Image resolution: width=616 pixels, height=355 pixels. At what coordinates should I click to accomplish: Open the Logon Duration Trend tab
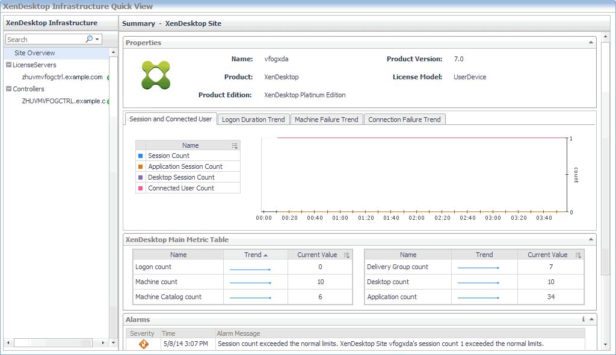253,120
